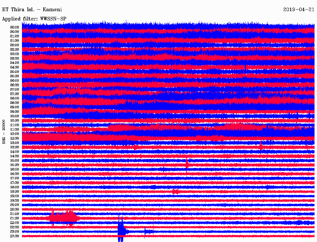Click the 19:00 time label

tap(15, 196)
